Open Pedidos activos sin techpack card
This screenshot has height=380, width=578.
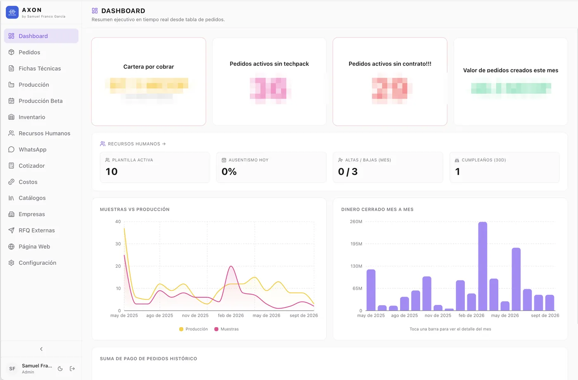269,82
